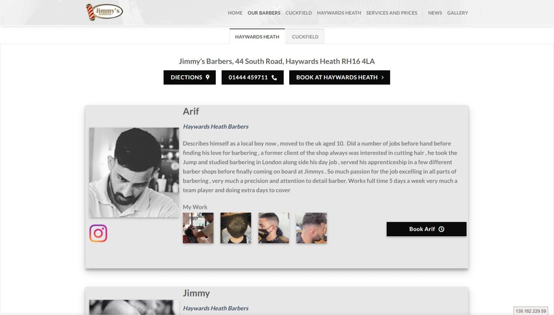The width and height of the screenshot is (554, 315).
Task: Click the Jimmy's Barbers logo
Action: 104,12
